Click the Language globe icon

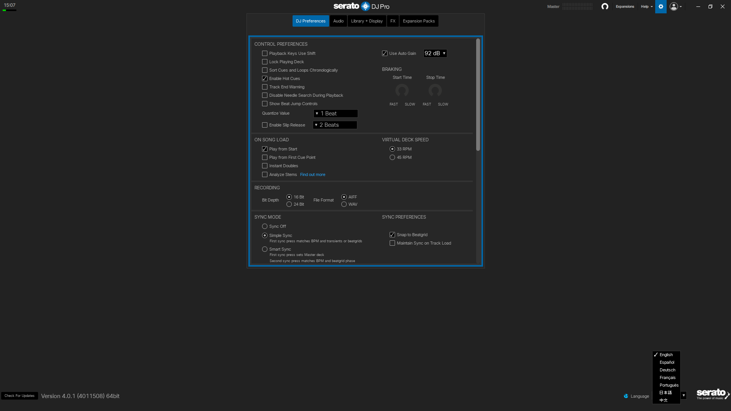click(x=626, y=396)
